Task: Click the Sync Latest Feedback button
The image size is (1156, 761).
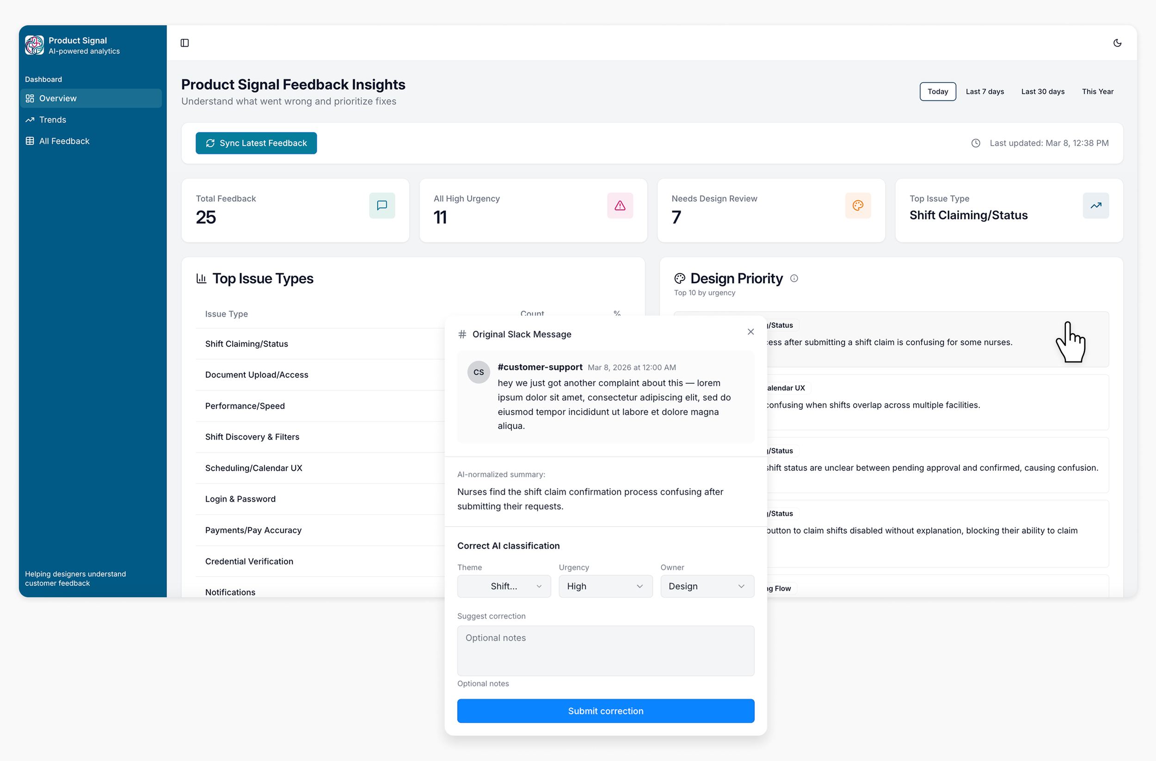Action: tap(256, 143)
